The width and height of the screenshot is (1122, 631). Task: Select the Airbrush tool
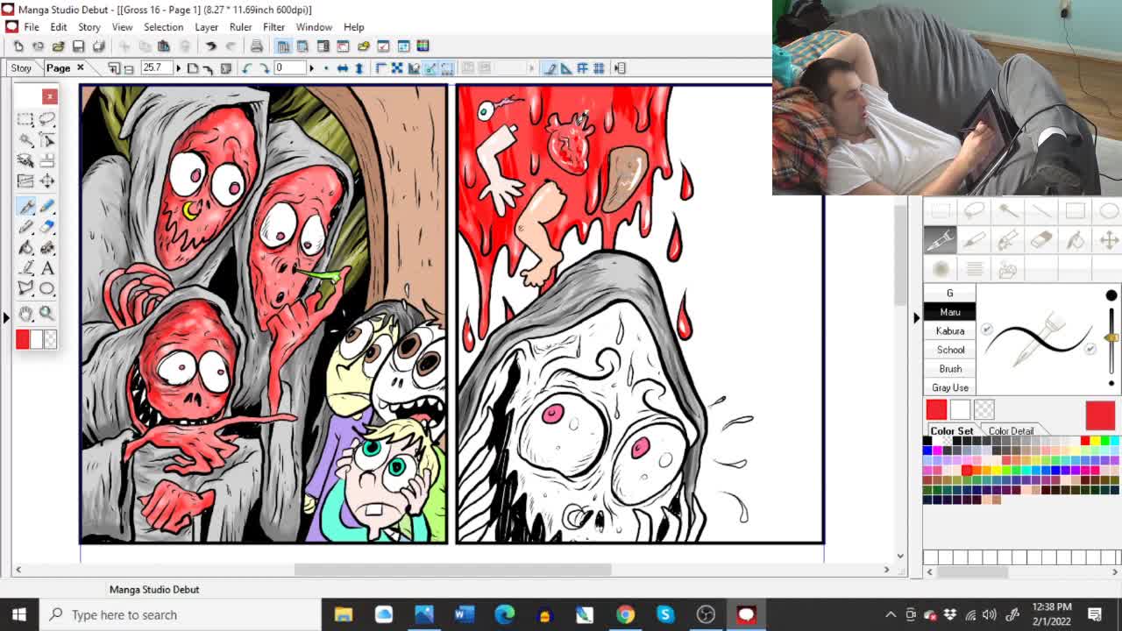(x=46, y=248)
